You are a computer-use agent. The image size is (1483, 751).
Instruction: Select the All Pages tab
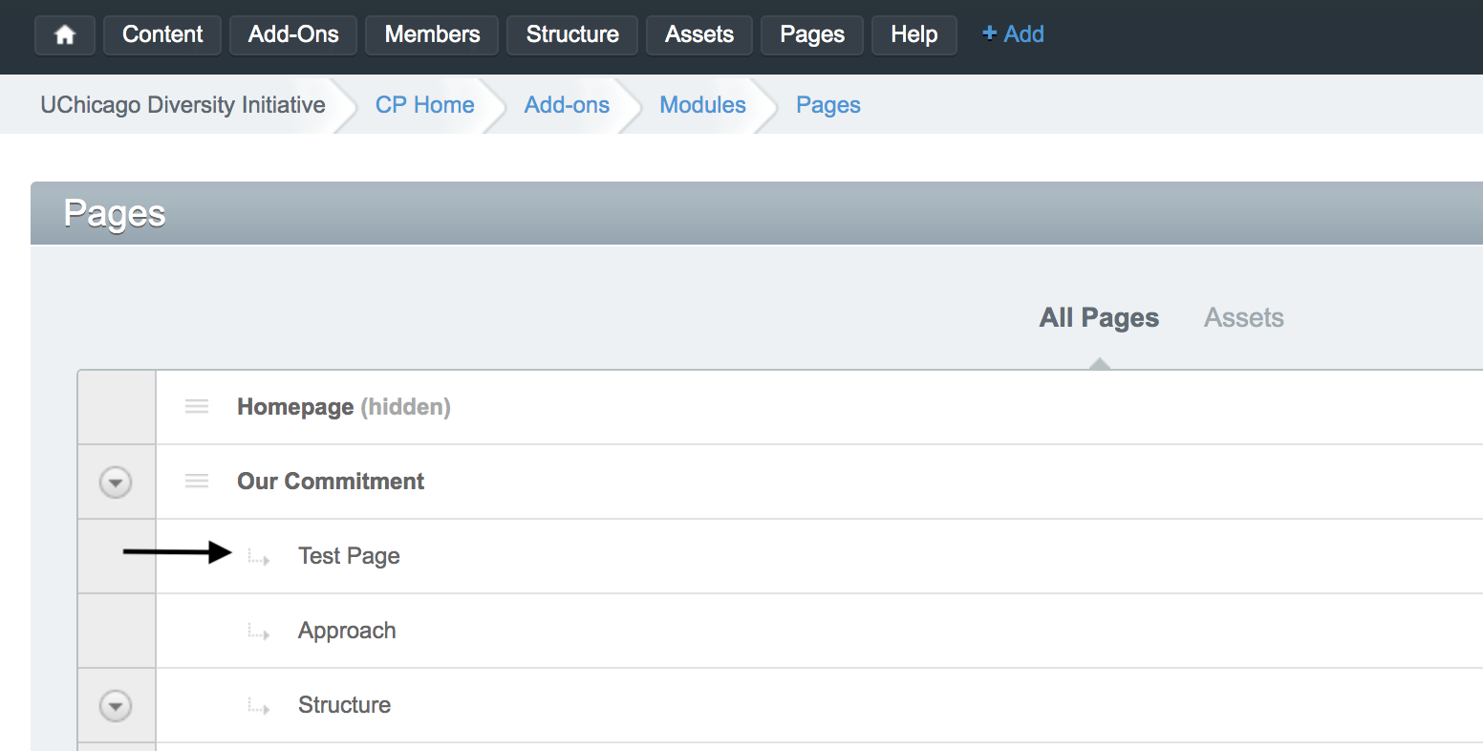click(x=1099, y=318)
